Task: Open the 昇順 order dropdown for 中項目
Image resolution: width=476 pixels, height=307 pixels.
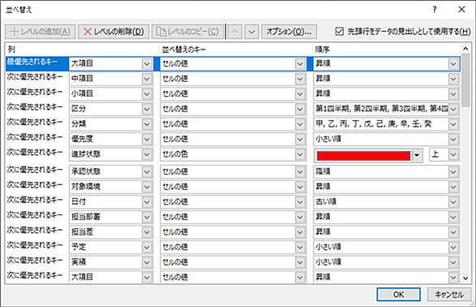Action: [x=453, y=79]
